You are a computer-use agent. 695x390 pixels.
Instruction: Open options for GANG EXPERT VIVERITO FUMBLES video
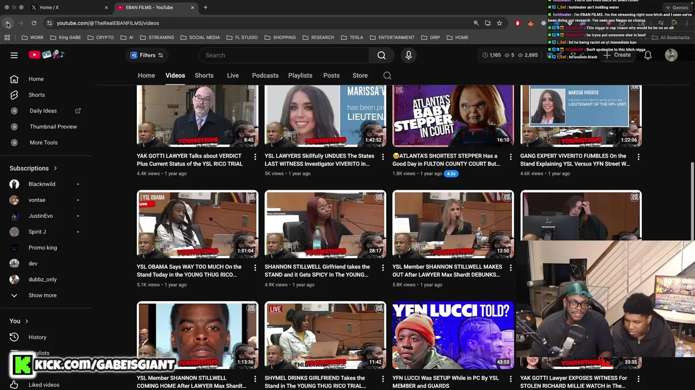click(639, 157)
